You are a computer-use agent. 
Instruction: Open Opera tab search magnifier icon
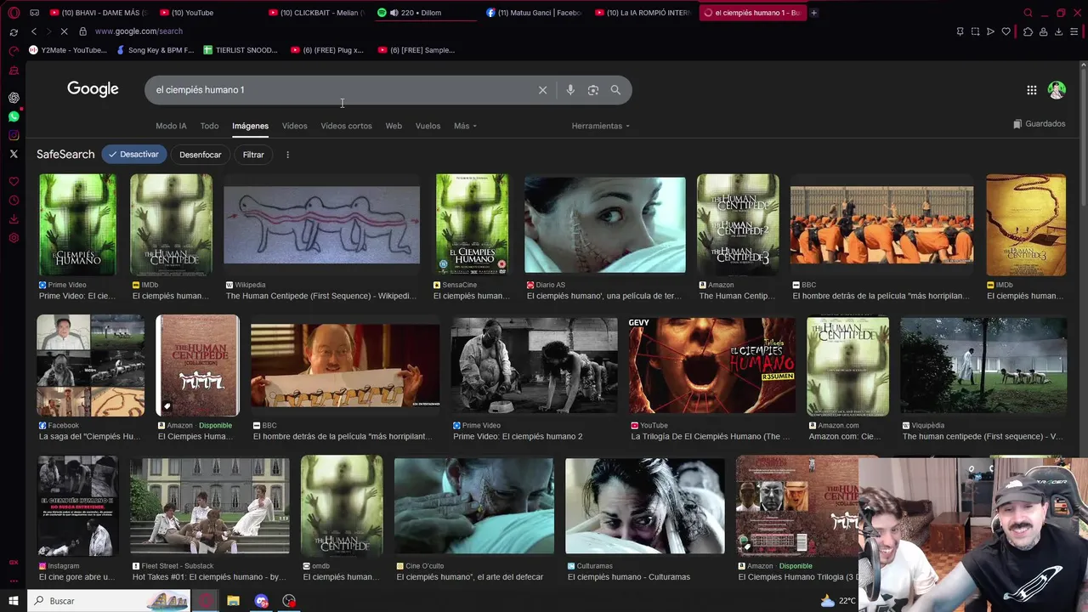click(x=1028, y=13)
